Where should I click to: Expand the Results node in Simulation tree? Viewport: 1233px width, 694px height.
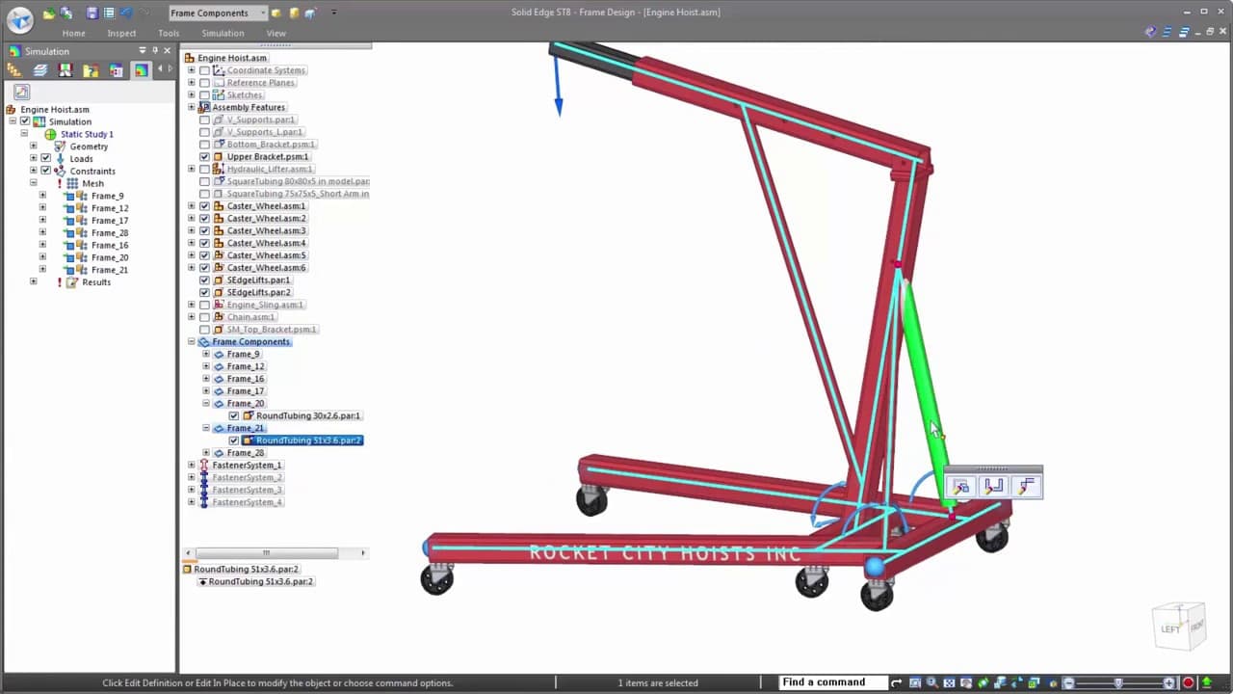[x=33, y=282]
